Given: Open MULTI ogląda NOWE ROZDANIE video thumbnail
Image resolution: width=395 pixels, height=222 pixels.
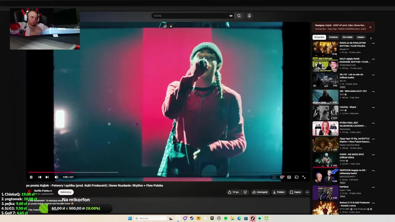Looking at the screenshot, I should pyautogui.click(x=325, y=64).
